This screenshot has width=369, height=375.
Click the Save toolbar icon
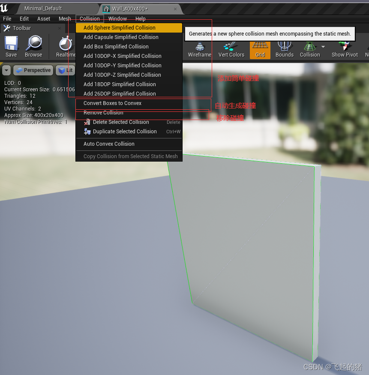(x=11, y=47)
